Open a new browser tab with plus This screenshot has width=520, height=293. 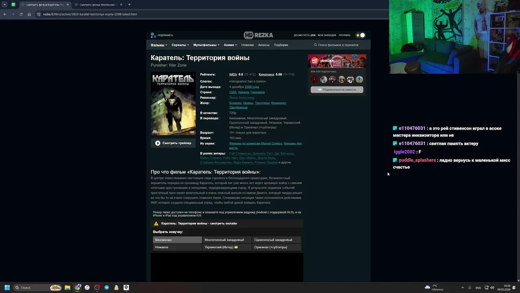coord(129,4)
